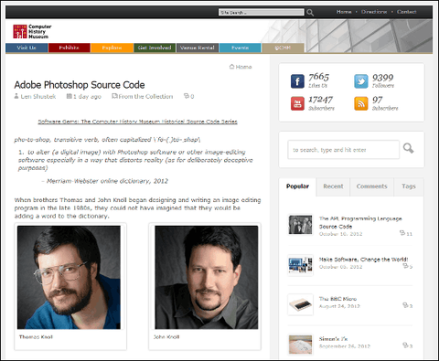Open the Exhibits menu
The width and height of the screenshot is (439, 361).
coord(70,48)
